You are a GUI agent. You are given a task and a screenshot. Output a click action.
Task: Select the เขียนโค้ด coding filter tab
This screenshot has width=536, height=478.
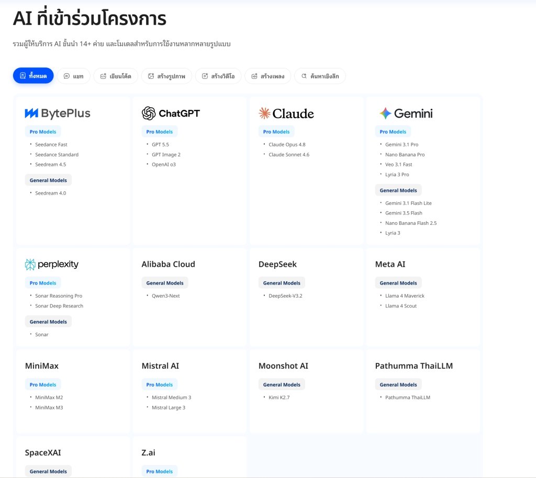pos(116,76)
